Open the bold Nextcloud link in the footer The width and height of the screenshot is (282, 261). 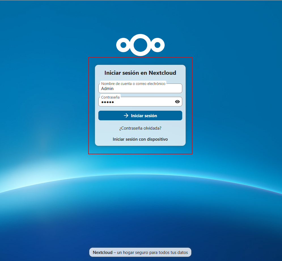point(103,252)
